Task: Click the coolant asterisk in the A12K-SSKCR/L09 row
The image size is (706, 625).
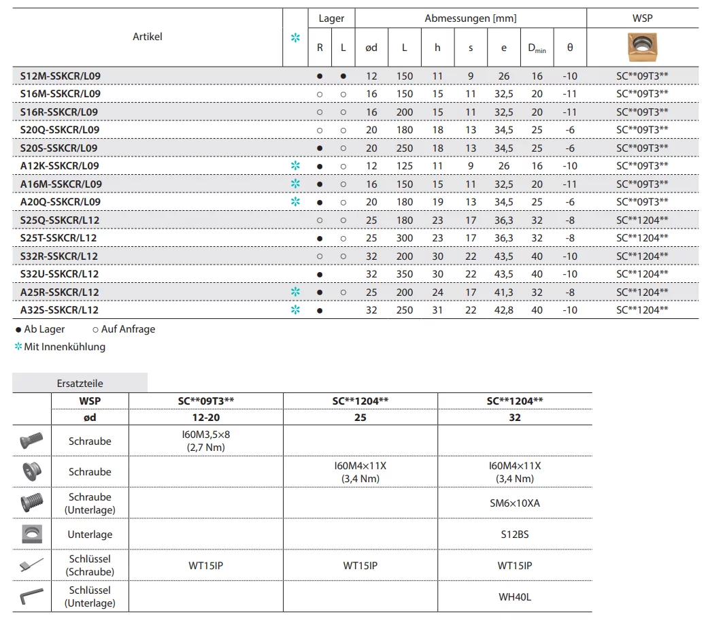Action: (x=295, y=166)
